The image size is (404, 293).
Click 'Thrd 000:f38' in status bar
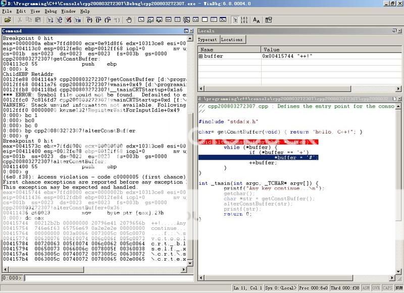coord(345,288)
